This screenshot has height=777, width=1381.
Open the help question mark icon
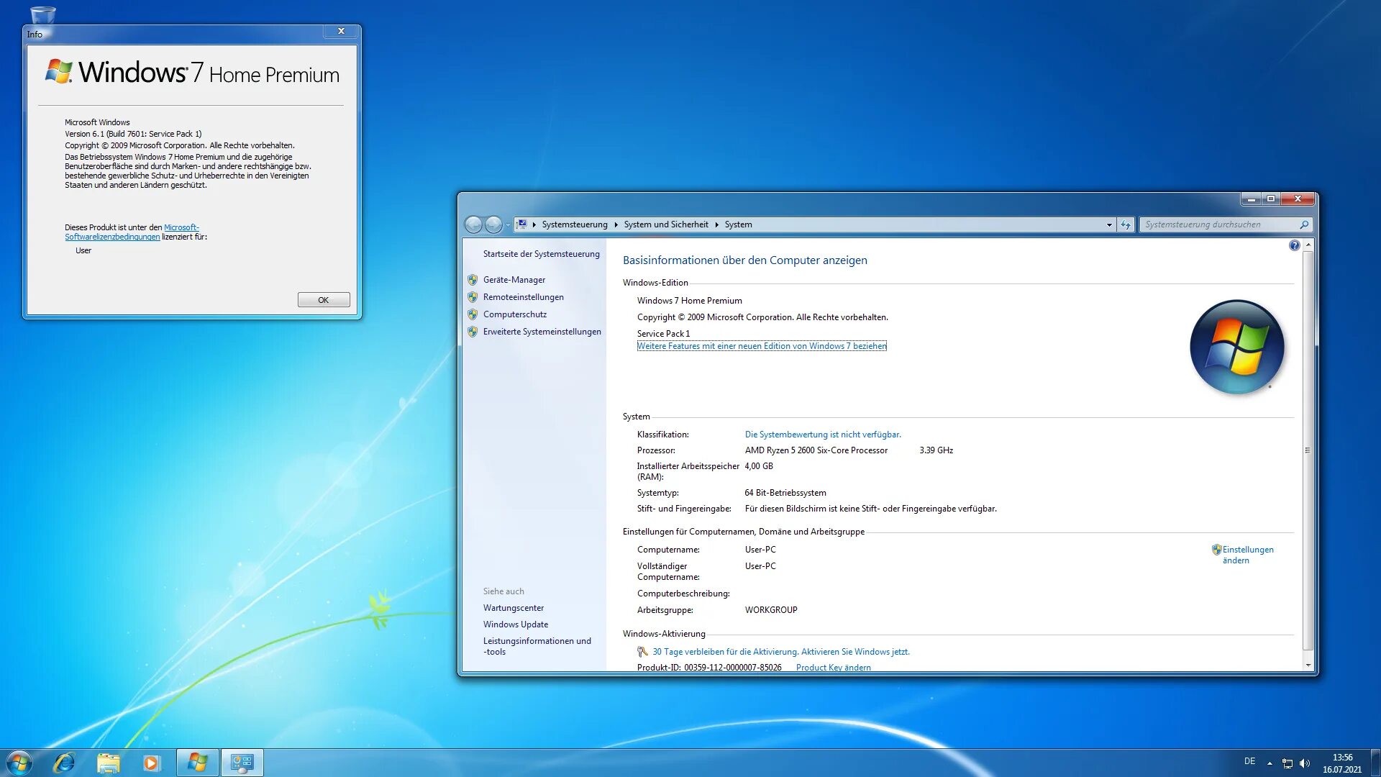(1295, 245)
